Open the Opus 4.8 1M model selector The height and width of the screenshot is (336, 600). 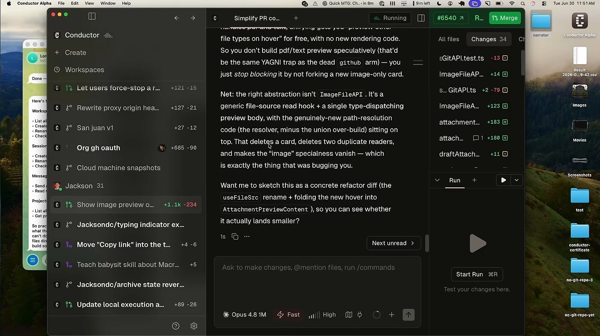pos(245,315)
